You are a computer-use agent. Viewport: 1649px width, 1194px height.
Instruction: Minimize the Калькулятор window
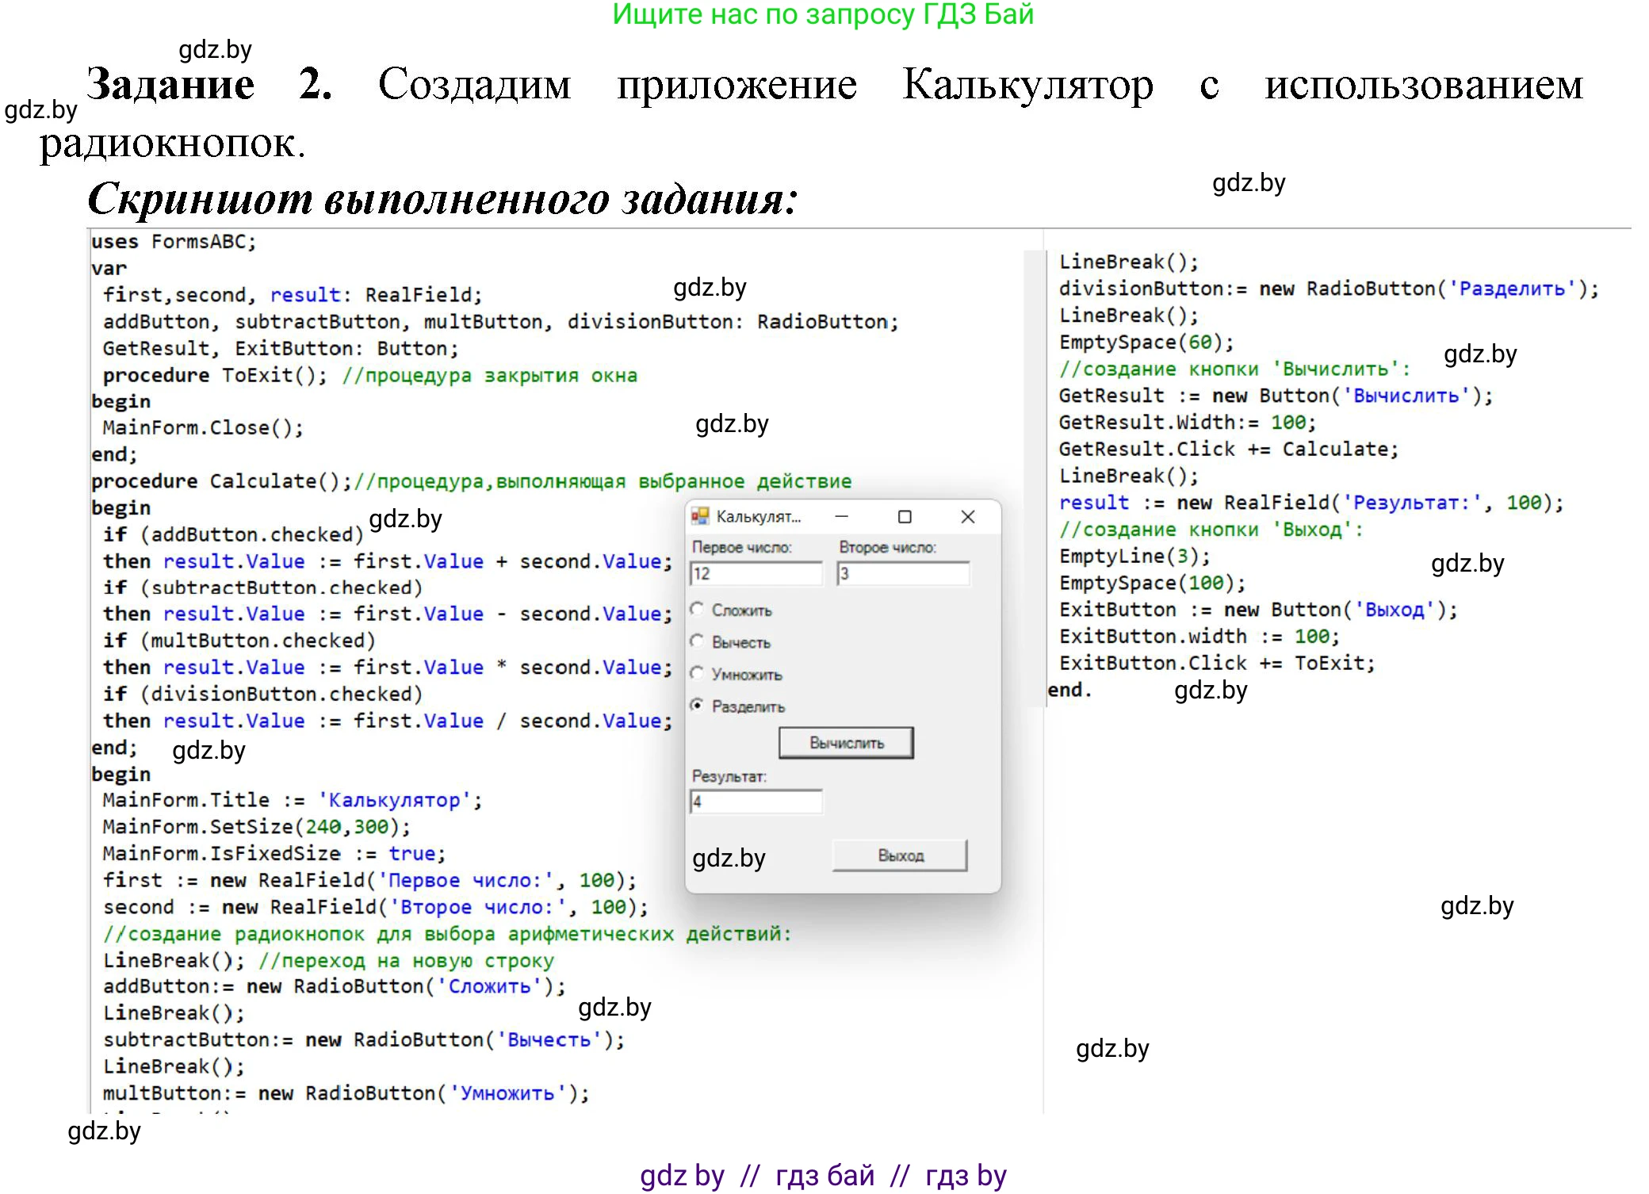point(842,516)
